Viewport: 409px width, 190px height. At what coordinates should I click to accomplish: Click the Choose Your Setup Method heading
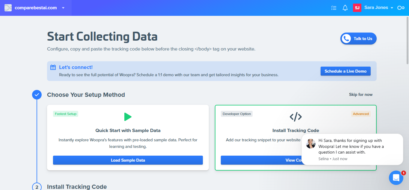(86, 95)
